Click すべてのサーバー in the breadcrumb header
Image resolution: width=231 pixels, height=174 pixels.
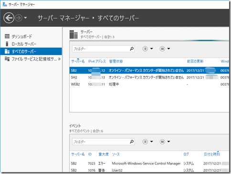coord(118,18)
